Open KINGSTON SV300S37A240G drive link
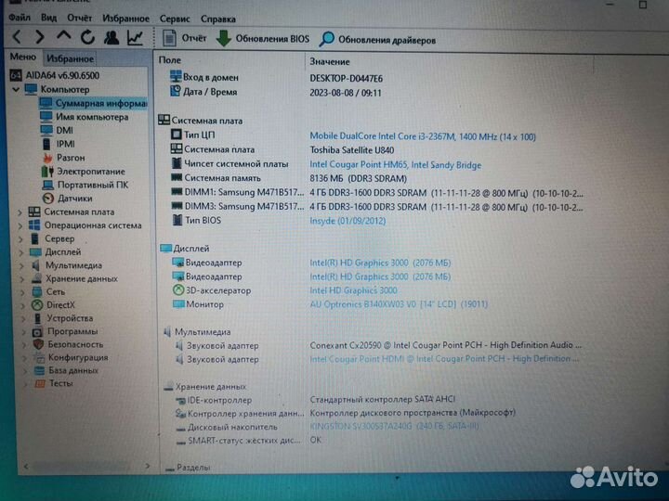 (394, 426)
